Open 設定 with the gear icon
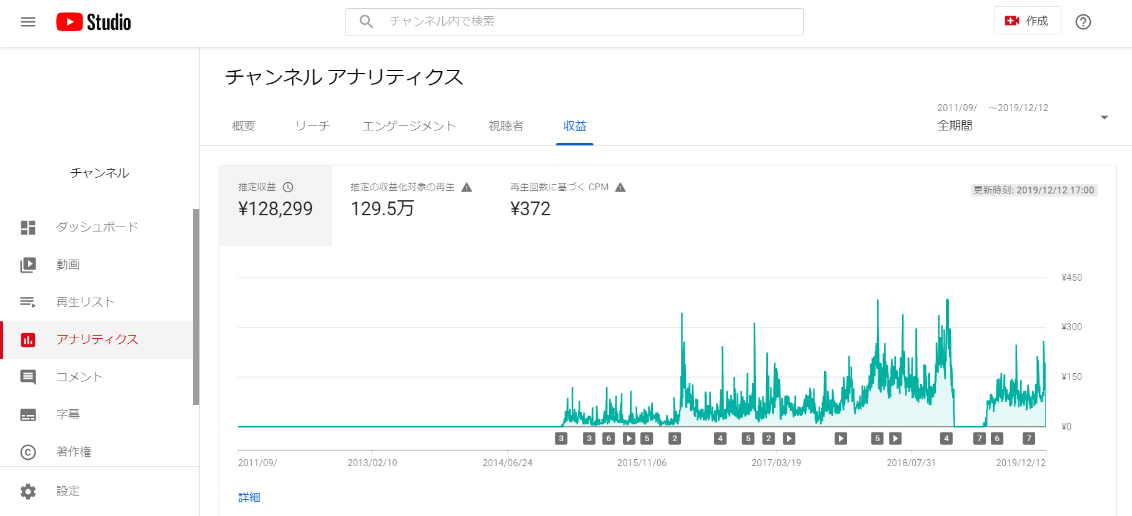Image resolution: width=1132 pixels, height=516 pixels. [67, 491]
